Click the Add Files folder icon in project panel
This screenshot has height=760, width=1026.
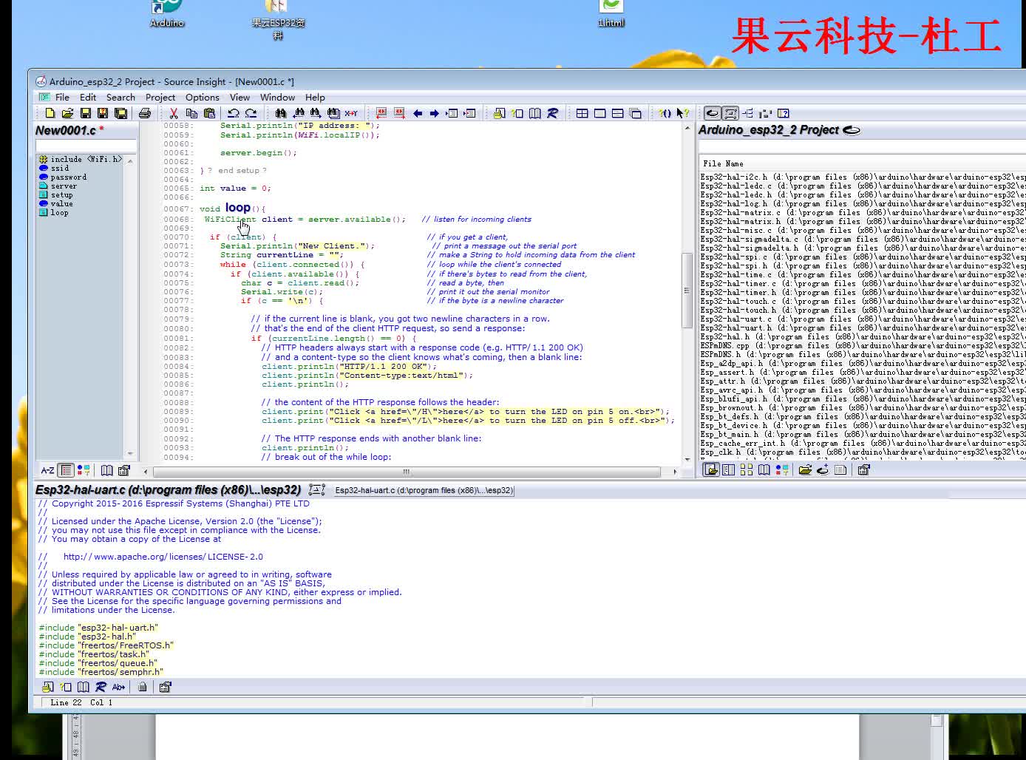[805, 469]
